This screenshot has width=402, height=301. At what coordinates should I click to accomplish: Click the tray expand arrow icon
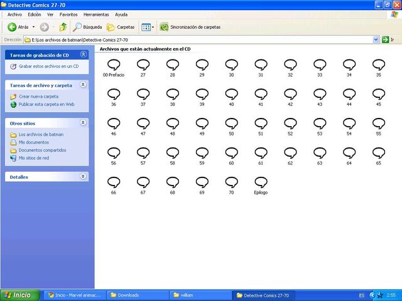coord(372,295)
